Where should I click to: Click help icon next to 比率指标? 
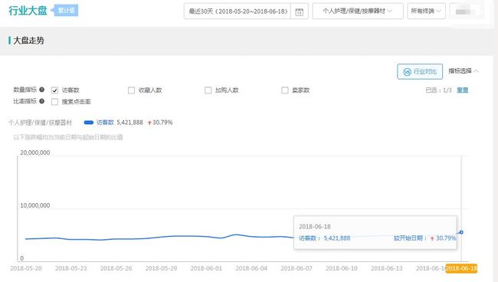pyautogui.click(x=41, y=101)
